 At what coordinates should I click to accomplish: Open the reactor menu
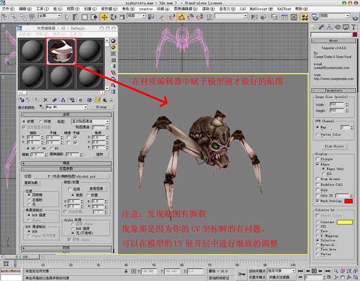coord(146,9)
